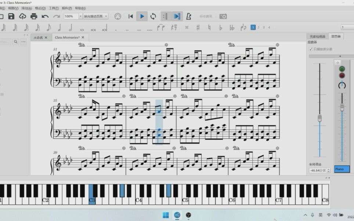The height and width of the screenshot is (221, 354).
Task: Open the palette more options ellipsis
Action: [23, 41]
